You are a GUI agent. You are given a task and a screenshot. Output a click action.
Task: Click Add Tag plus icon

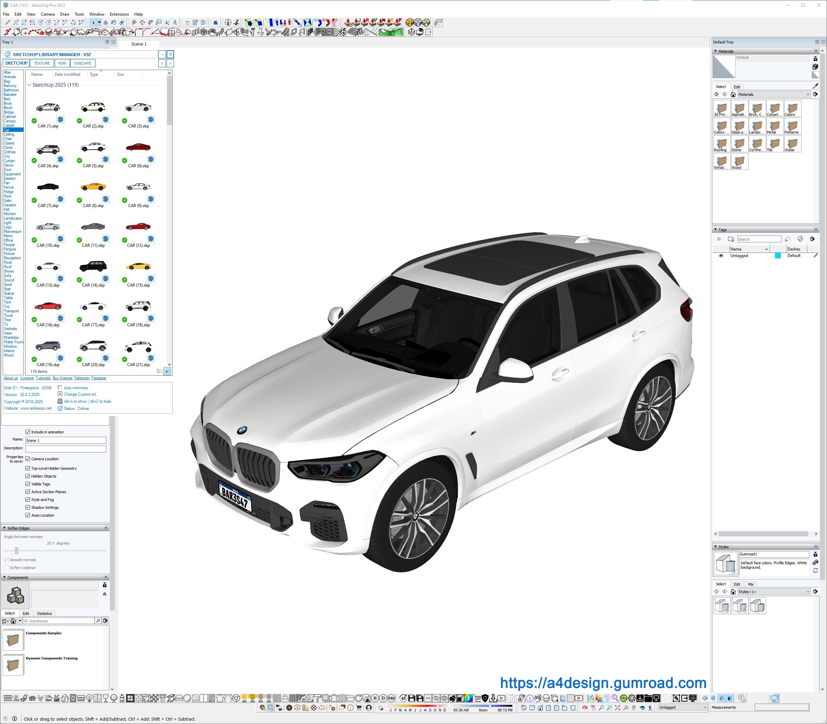pyautogui.click(x=719, y=239)
